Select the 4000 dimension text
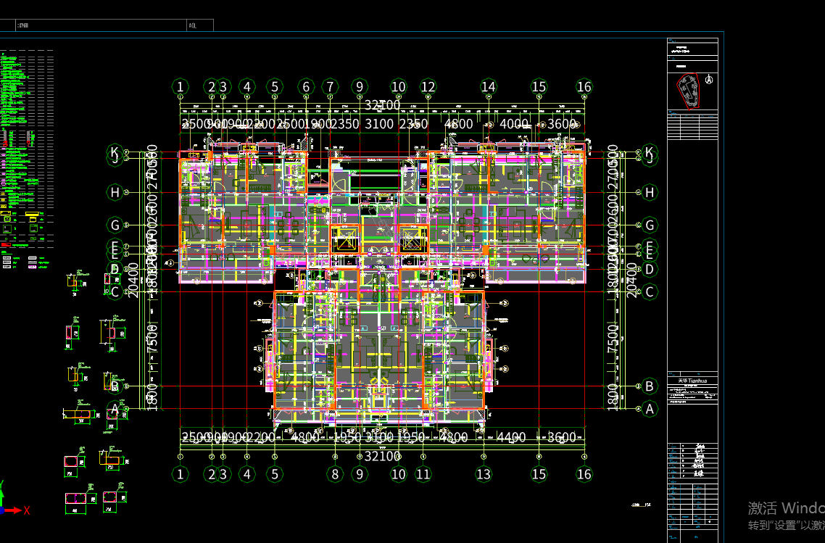The width and height of the screenshot is (825, 543). (513, 124)
